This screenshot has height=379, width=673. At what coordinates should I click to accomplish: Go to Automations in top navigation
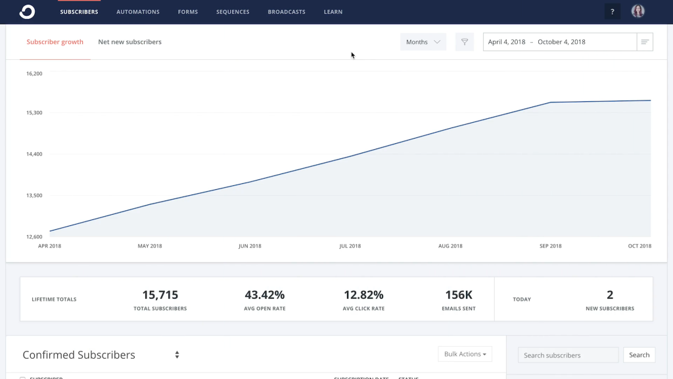click(138, 12)
